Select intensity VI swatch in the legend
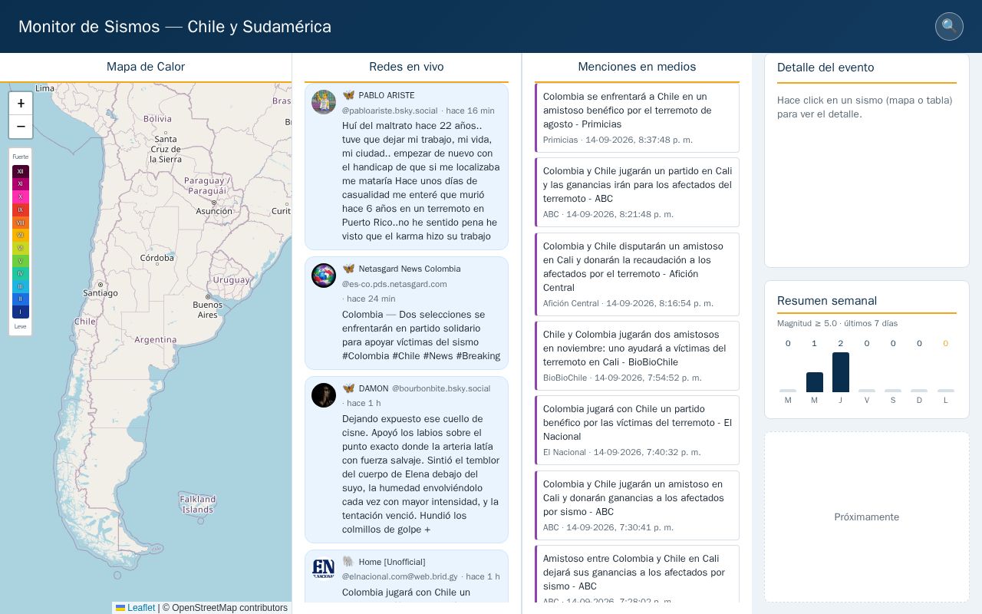The width and height of the screenshot is (982, 614). point(21,248)
